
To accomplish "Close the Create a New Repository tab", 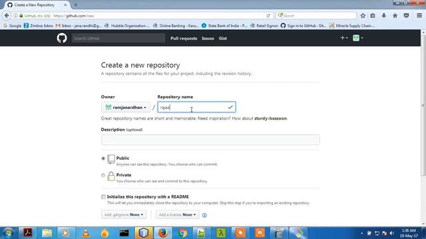I will pyautogui.click(x=65, y=5).
